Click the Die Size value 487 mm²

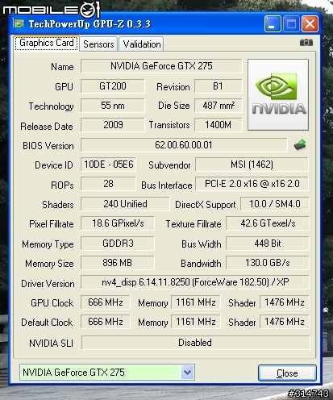[218, 106]
